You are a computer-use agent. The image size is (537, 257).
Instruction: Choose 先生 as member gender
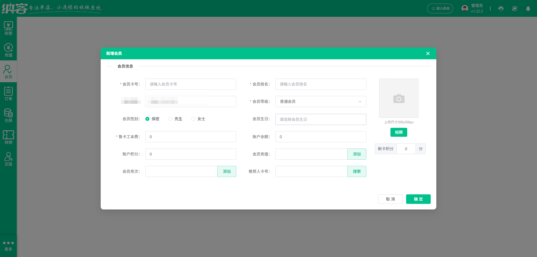click(x=170, y=119)
